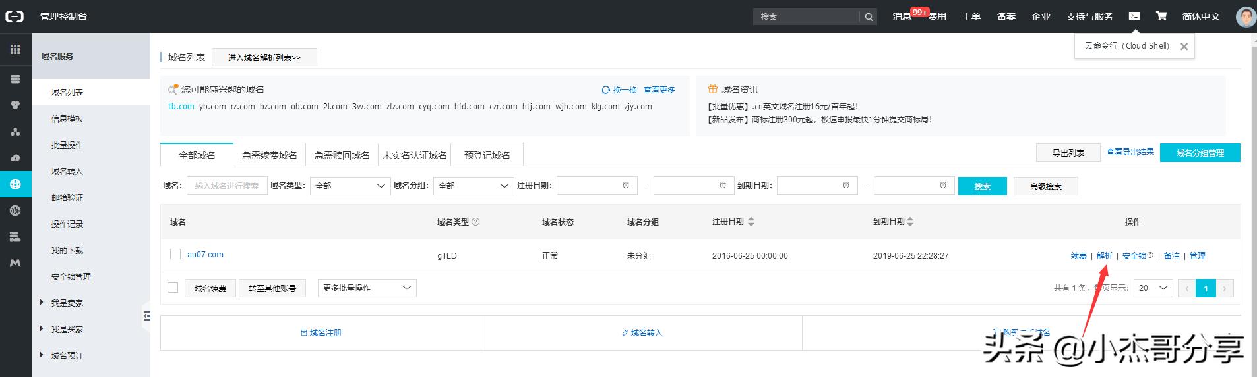Screen dimensions: 1257x377
Task: Click the 域名分组管理 button
Action: pyautogui.click(x=1200, y=153)
